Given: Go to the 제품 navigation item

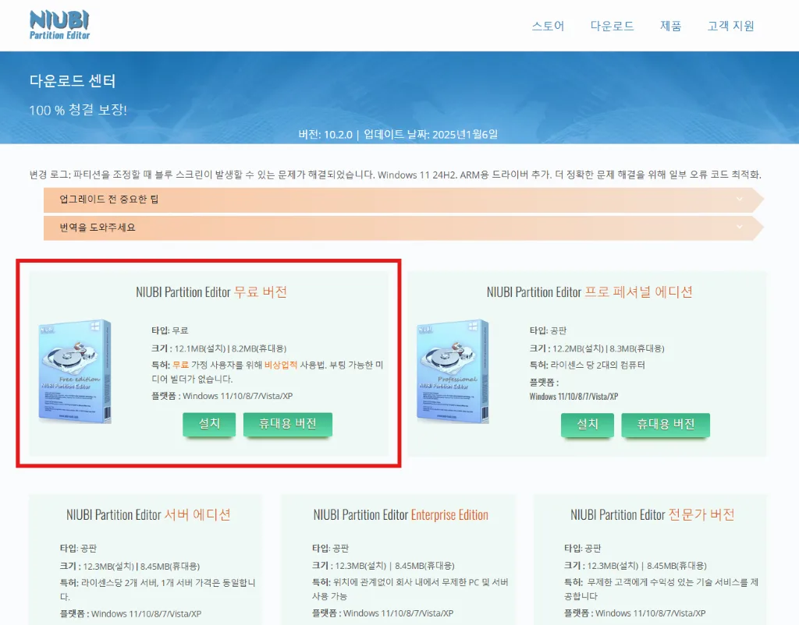Looking at the screenshot, I should pyautogui.click(x=671, y=26).
